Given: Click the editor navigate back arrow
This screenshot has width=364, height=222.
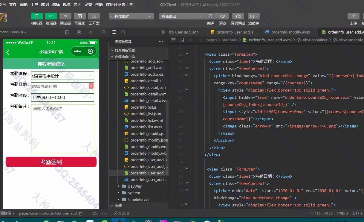Looking at the screenshot, I should pyautogui.click(x=191, y=40).
